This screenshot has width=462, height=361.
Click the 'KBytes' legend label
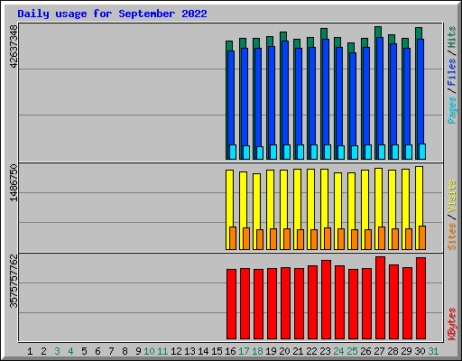point(452,324)
